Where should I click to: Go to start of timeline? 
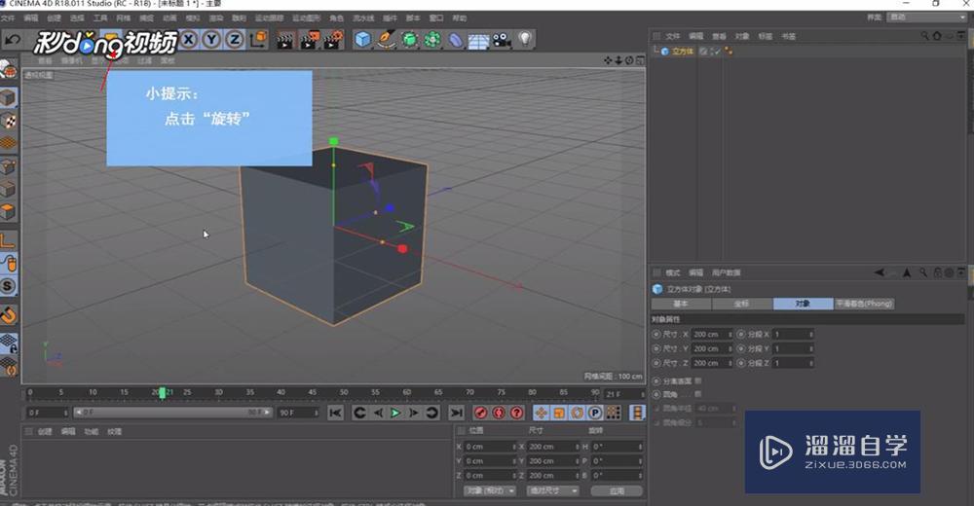click(x=335, y=413)
